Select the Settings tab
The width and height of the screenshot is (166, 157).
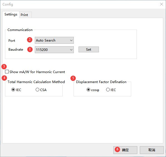11,14
